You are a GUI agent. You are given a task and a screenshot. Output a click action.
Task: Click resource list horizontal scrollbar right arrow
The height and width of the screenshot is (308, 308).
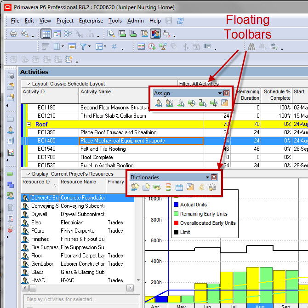tap(130, 288)
